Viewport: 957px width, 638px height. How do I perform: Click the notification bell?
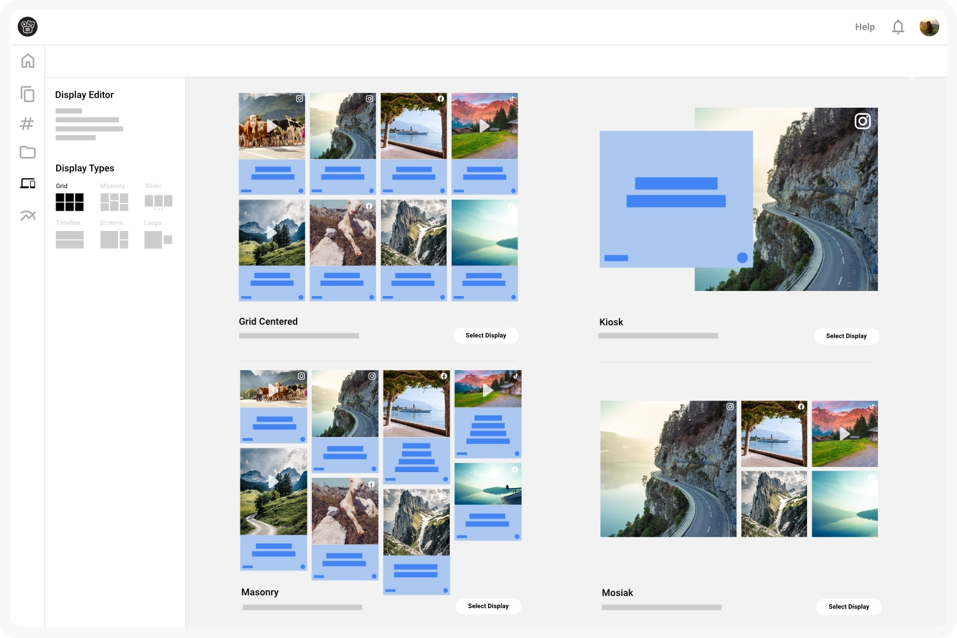[898, 27]
